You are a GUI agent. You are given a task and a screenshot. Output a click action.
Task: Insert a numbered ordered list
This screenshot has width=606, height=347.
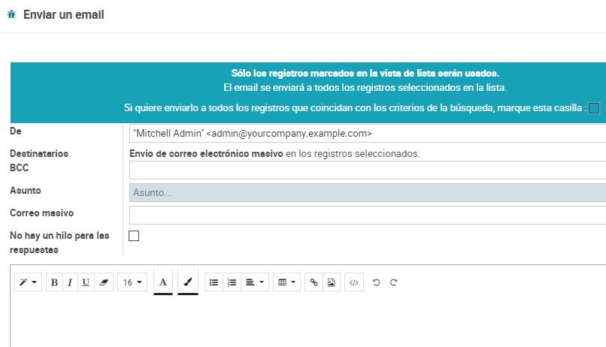(232, 282)
